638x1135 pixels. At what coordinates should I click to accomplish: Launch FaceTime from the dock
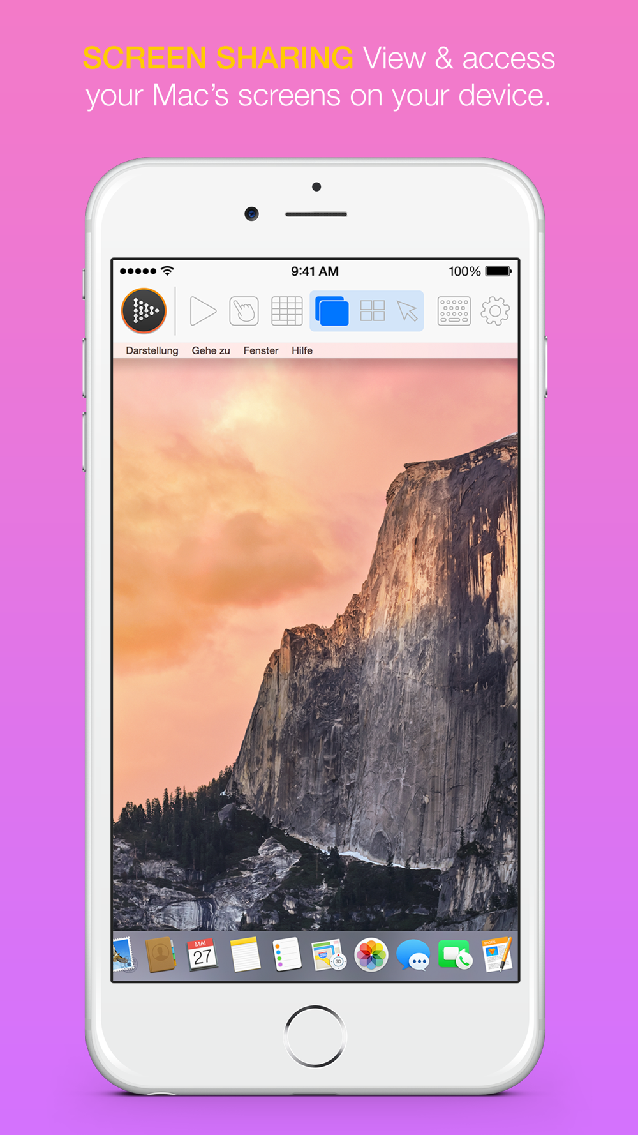(455, 955)
